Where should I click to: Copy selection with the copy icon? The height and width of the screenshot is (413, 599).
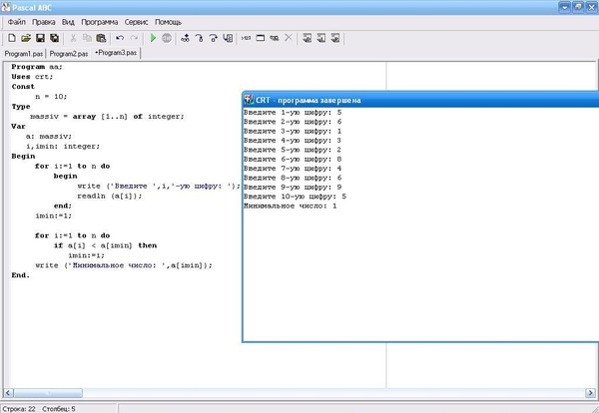pos(87,38)
